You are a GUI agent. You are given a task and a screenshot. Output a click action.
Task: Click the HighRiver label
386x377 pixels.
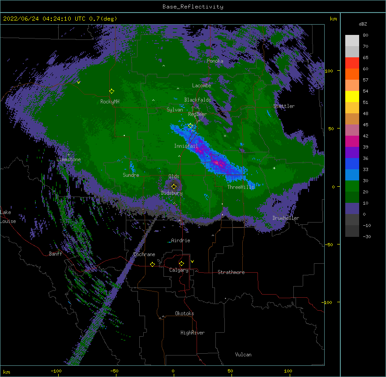click(193, 333)
